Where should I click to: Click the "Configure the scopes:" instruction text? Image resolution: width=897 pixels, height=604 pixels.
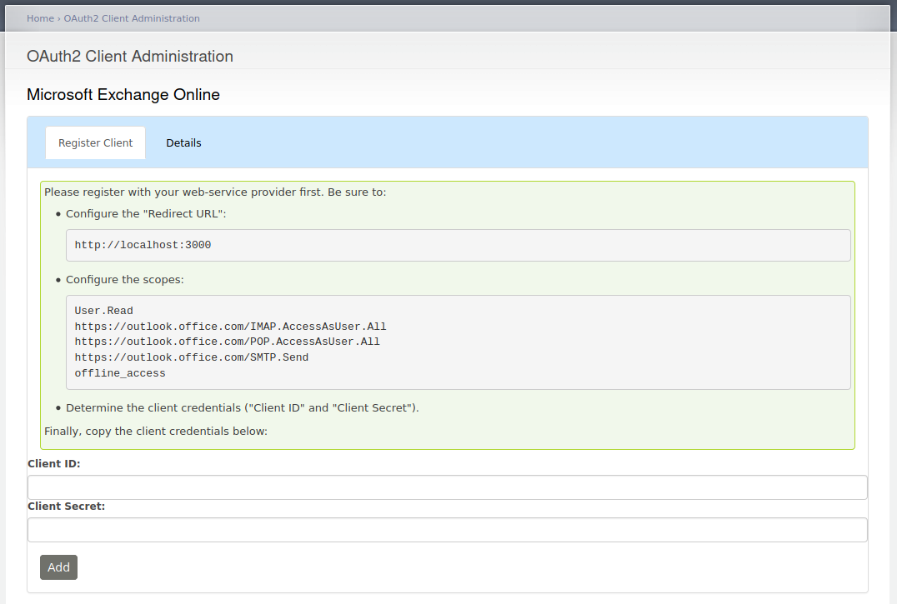pyautogui.click(x=125, y=280)
